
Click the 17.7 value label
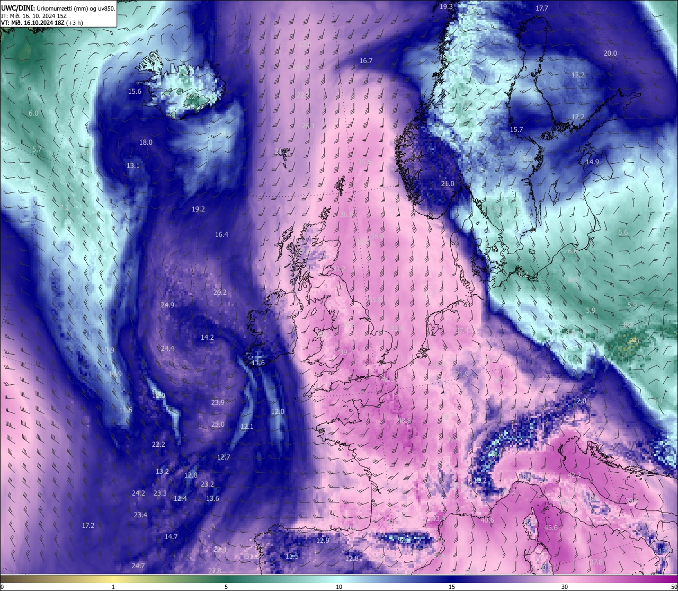click(542, 8)
